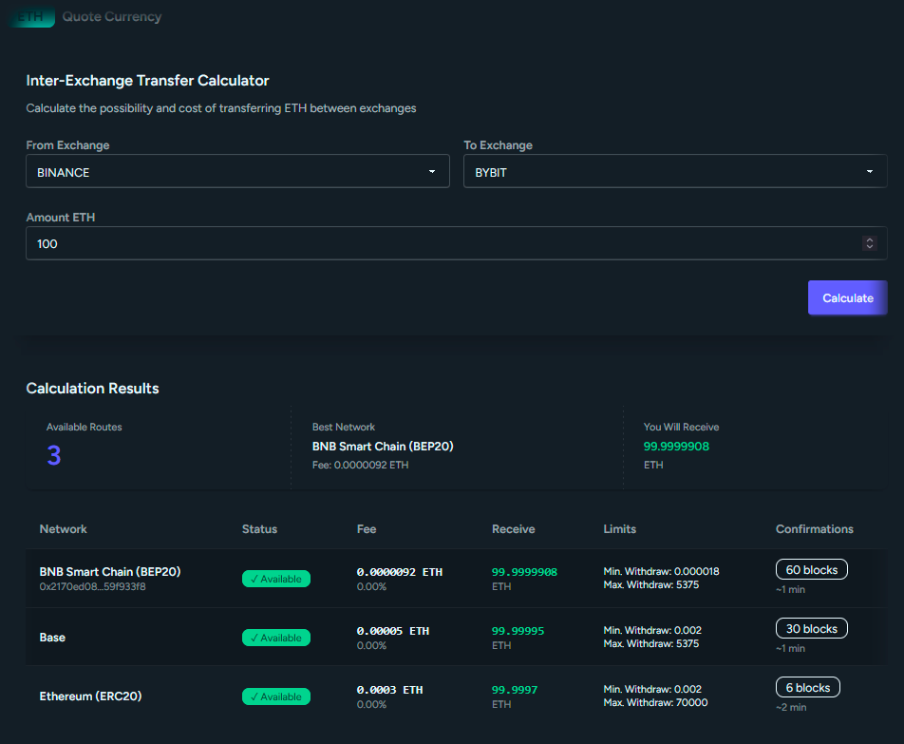Image resolution: width=904 pixels, height=744 pixels.
Task: Click the Available badge on the Ethereum (ERC20) row
Action: point(275,696)
